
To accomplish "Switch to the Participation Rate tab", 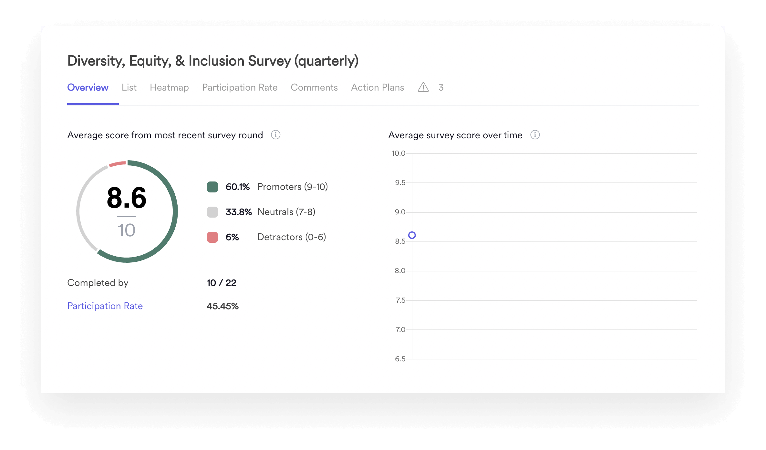I will pos(240,87).
